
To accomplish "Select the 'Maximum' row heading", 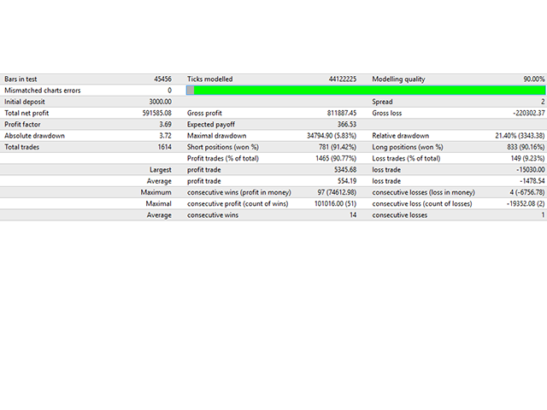I will pos(156,192).
